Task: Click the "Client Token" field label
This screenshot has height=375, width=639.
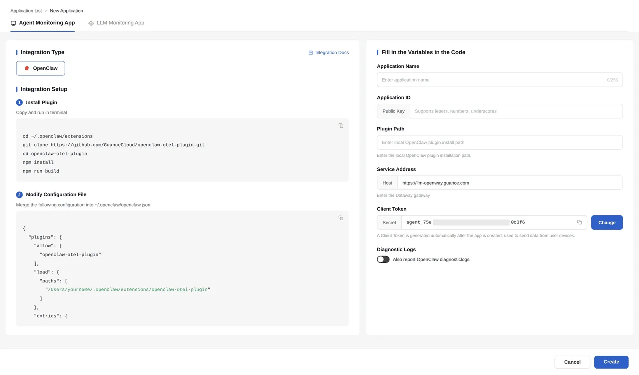Action: click(x=392, y=209)
